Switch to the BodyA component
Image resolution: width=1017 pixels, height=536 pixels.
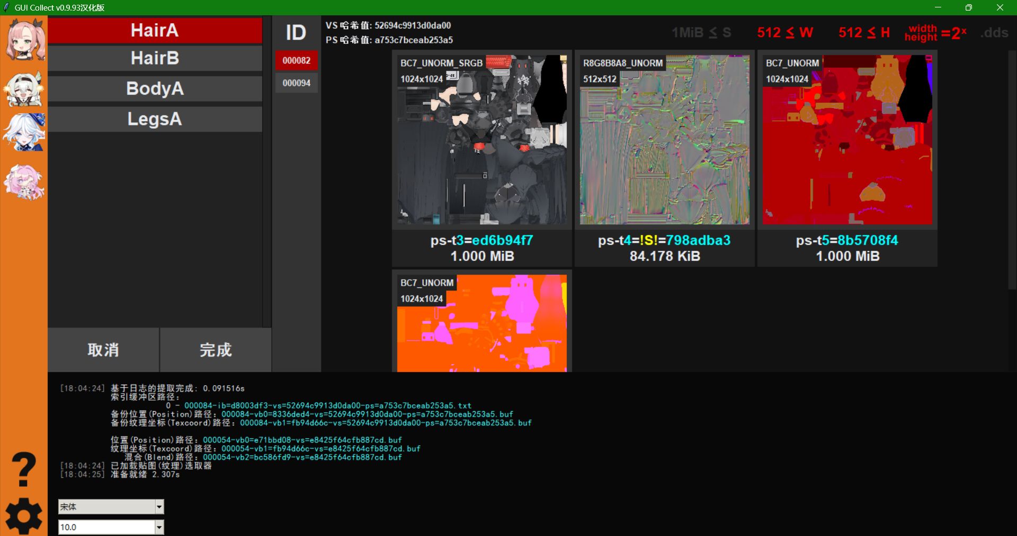155,88
